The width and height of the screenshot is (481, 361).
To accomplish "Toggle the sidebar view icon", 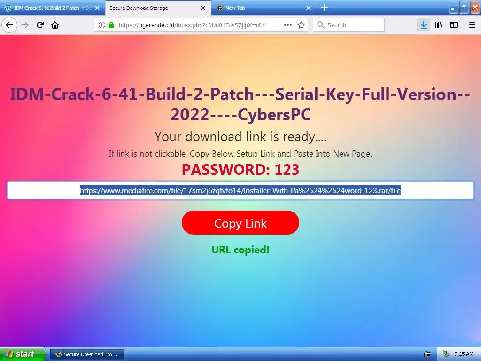I will click(454, 25).
